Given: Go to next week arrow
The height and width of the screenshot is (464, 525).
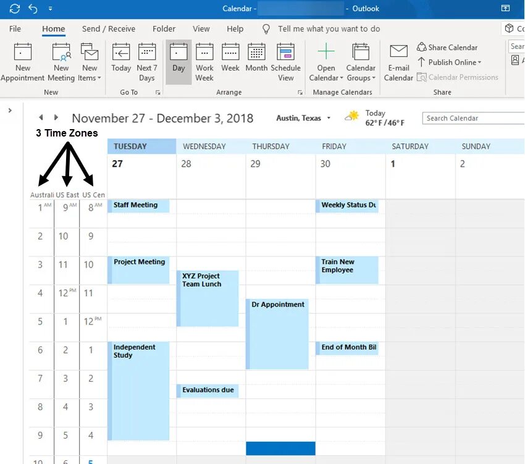Looking at the screenshot, I should (56, 117).
